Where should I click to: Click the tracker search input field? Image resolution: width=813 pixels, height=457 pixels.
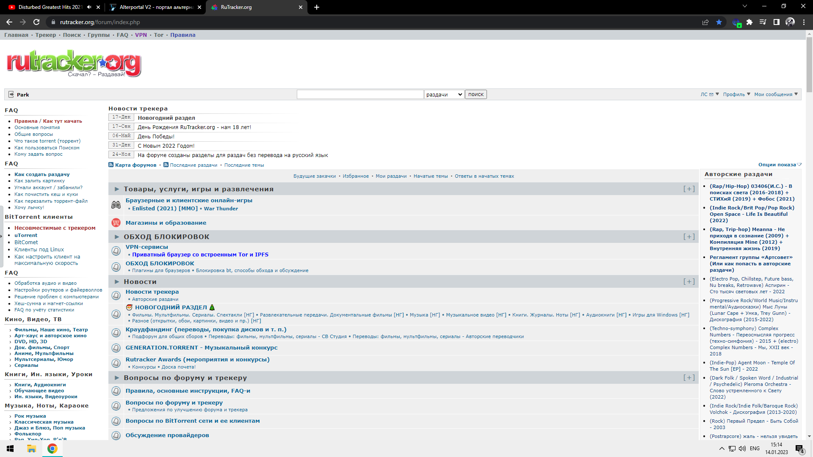pyautogui.click(x=360, y=94)
